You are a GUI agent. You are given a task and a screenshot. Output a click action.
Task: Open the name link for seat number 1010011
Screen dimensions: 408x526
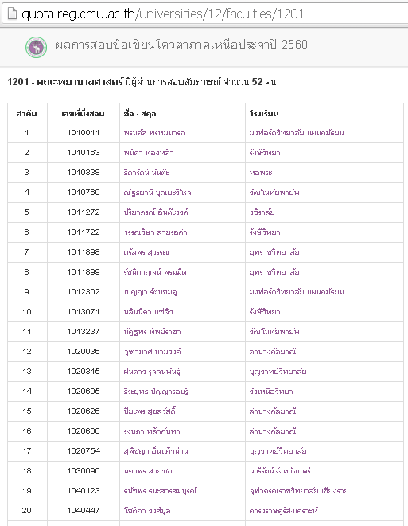pyautogui.click(x=154, y=133)
